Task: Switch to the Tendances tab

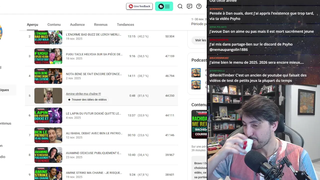Action: pos(125,24)
